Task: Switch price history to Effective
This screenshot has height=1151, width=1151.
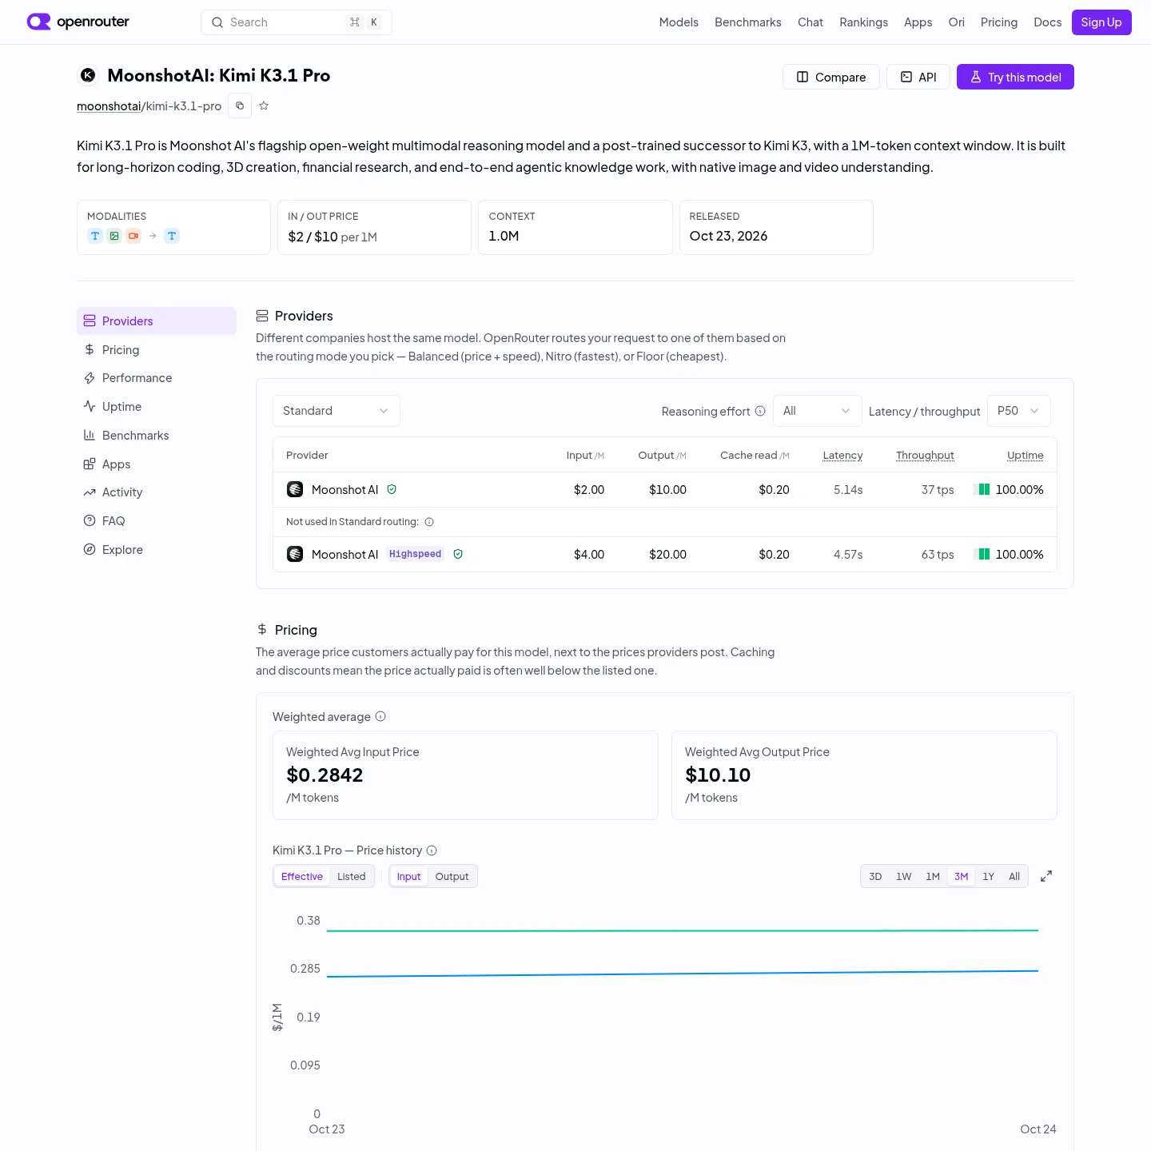Action: click(x=302, y=876)
